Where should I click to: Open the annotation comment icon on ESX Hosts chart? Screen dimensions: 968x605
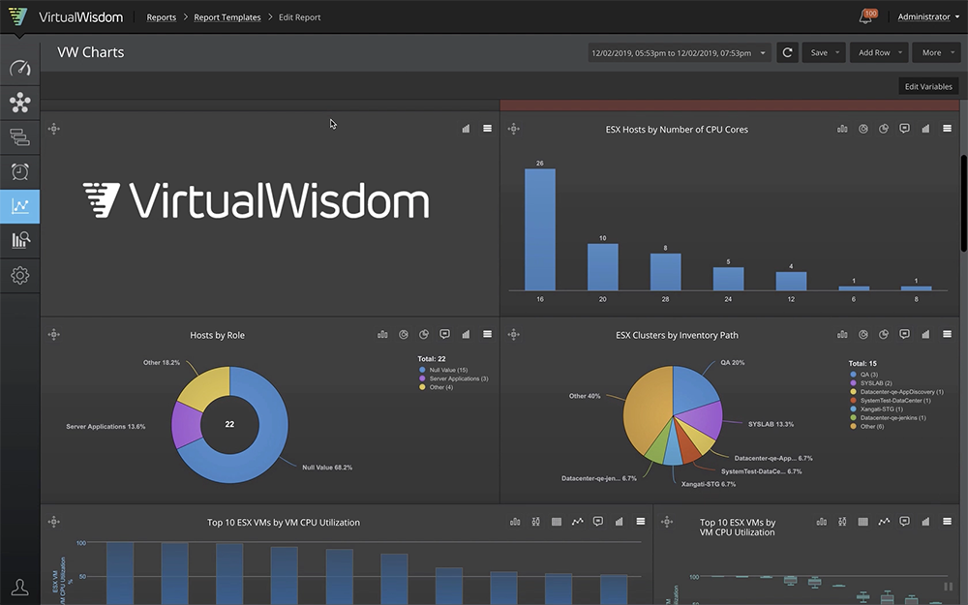point(904,129)
